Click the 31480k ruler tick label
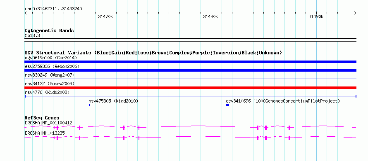The height and width of the screenshot is (161, 368). [210, 16]
